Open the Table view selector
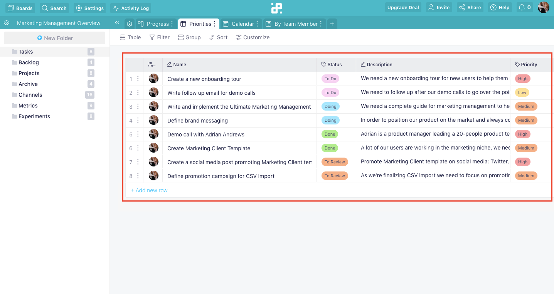Screen dimensions: 554x294 [x=130, y=37]
